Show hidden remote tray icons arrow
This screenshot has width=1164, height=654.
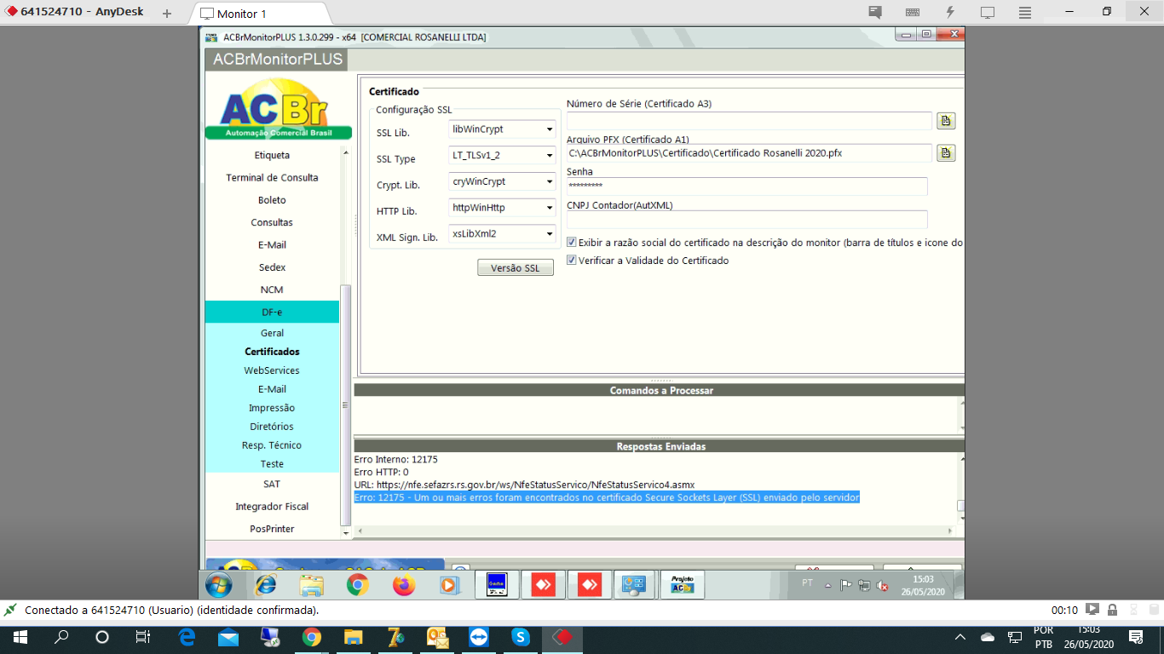point(827,586)
